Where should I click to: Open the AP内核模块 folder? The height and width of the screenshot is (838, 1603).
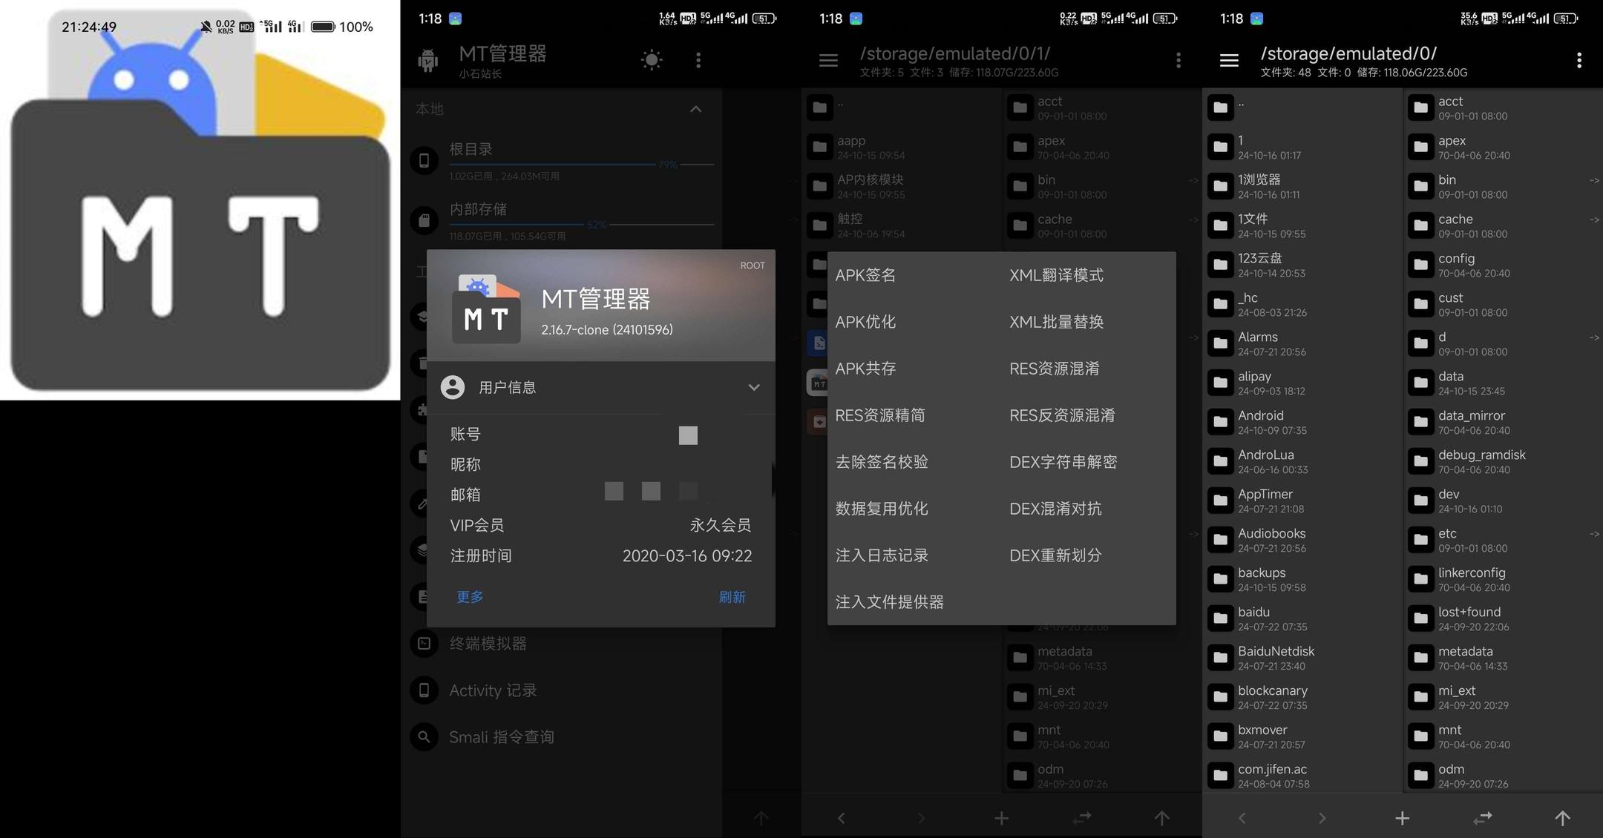click(902, 186)
